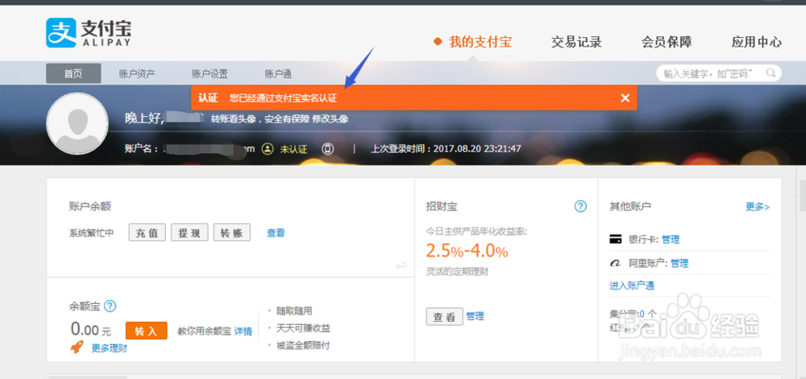The image size is (806, 379).
Task: Select the 账户设置 sub-navigation item
Action: [210, 73]
